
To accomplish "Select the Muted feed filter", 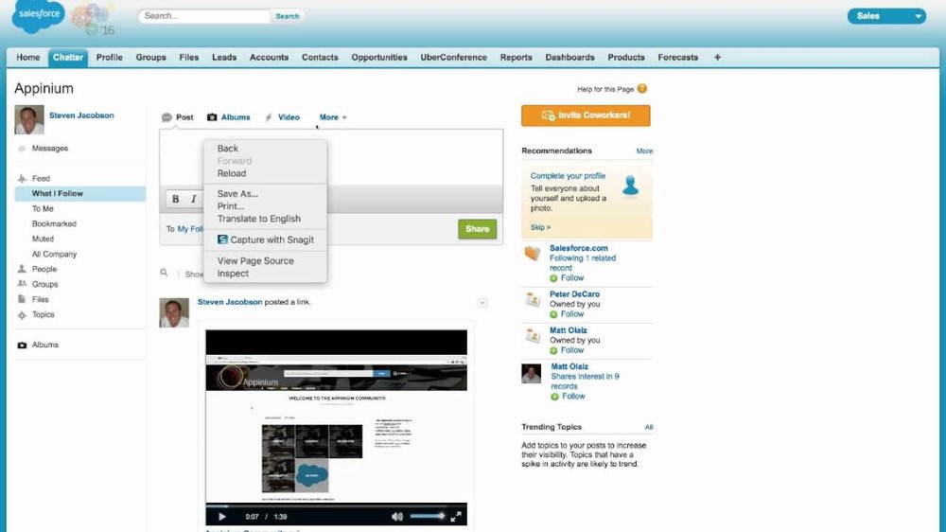I will pos(43,239).
